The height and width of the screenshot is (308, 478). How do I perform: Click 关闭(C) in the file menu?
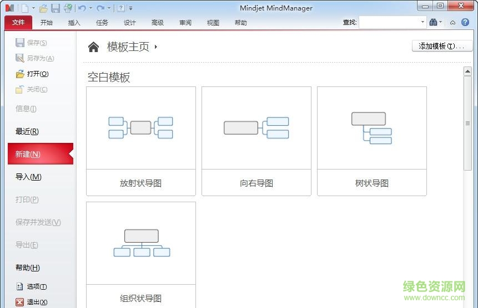coord(32,89)
